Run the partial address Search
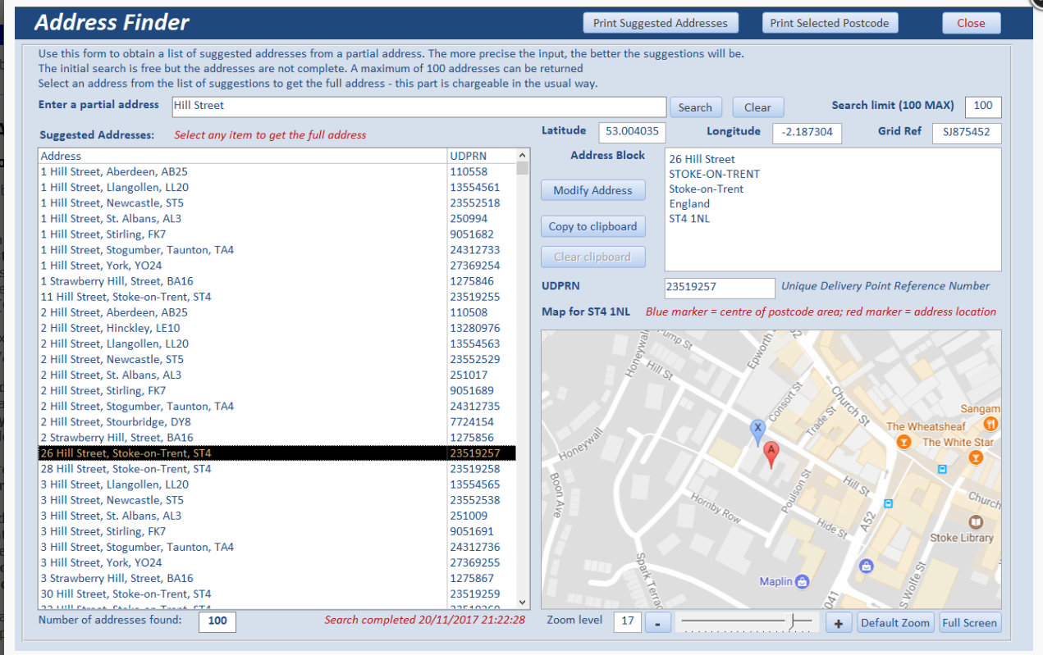Screen dimensions: 1043x655 (695, 107)
